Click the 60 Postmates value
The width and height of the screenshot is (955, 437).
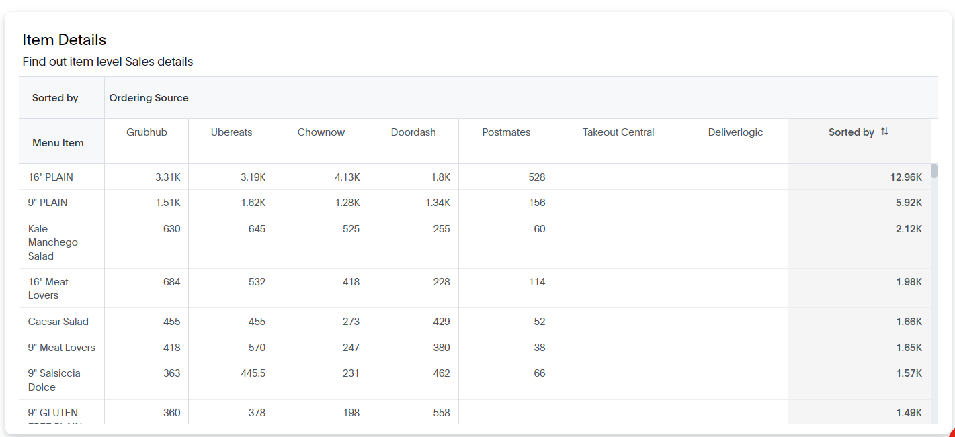coord(540,229)
